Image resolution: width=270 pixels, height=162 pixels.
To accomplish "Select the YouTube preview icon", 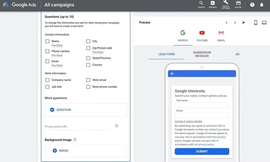I will point(202,33).
